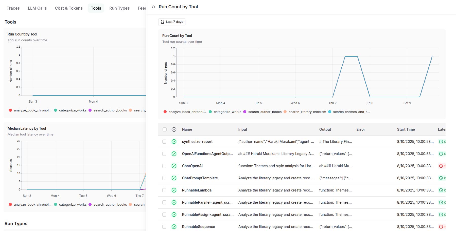Sort by the Start Time column header

[406, 129]
